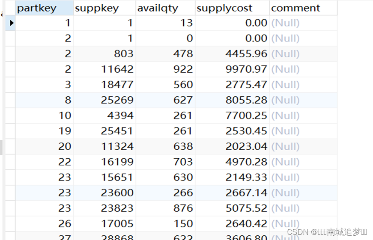373x240 pixels.
Task: Click partkey cell 10
Action: [x=44, y=116]
